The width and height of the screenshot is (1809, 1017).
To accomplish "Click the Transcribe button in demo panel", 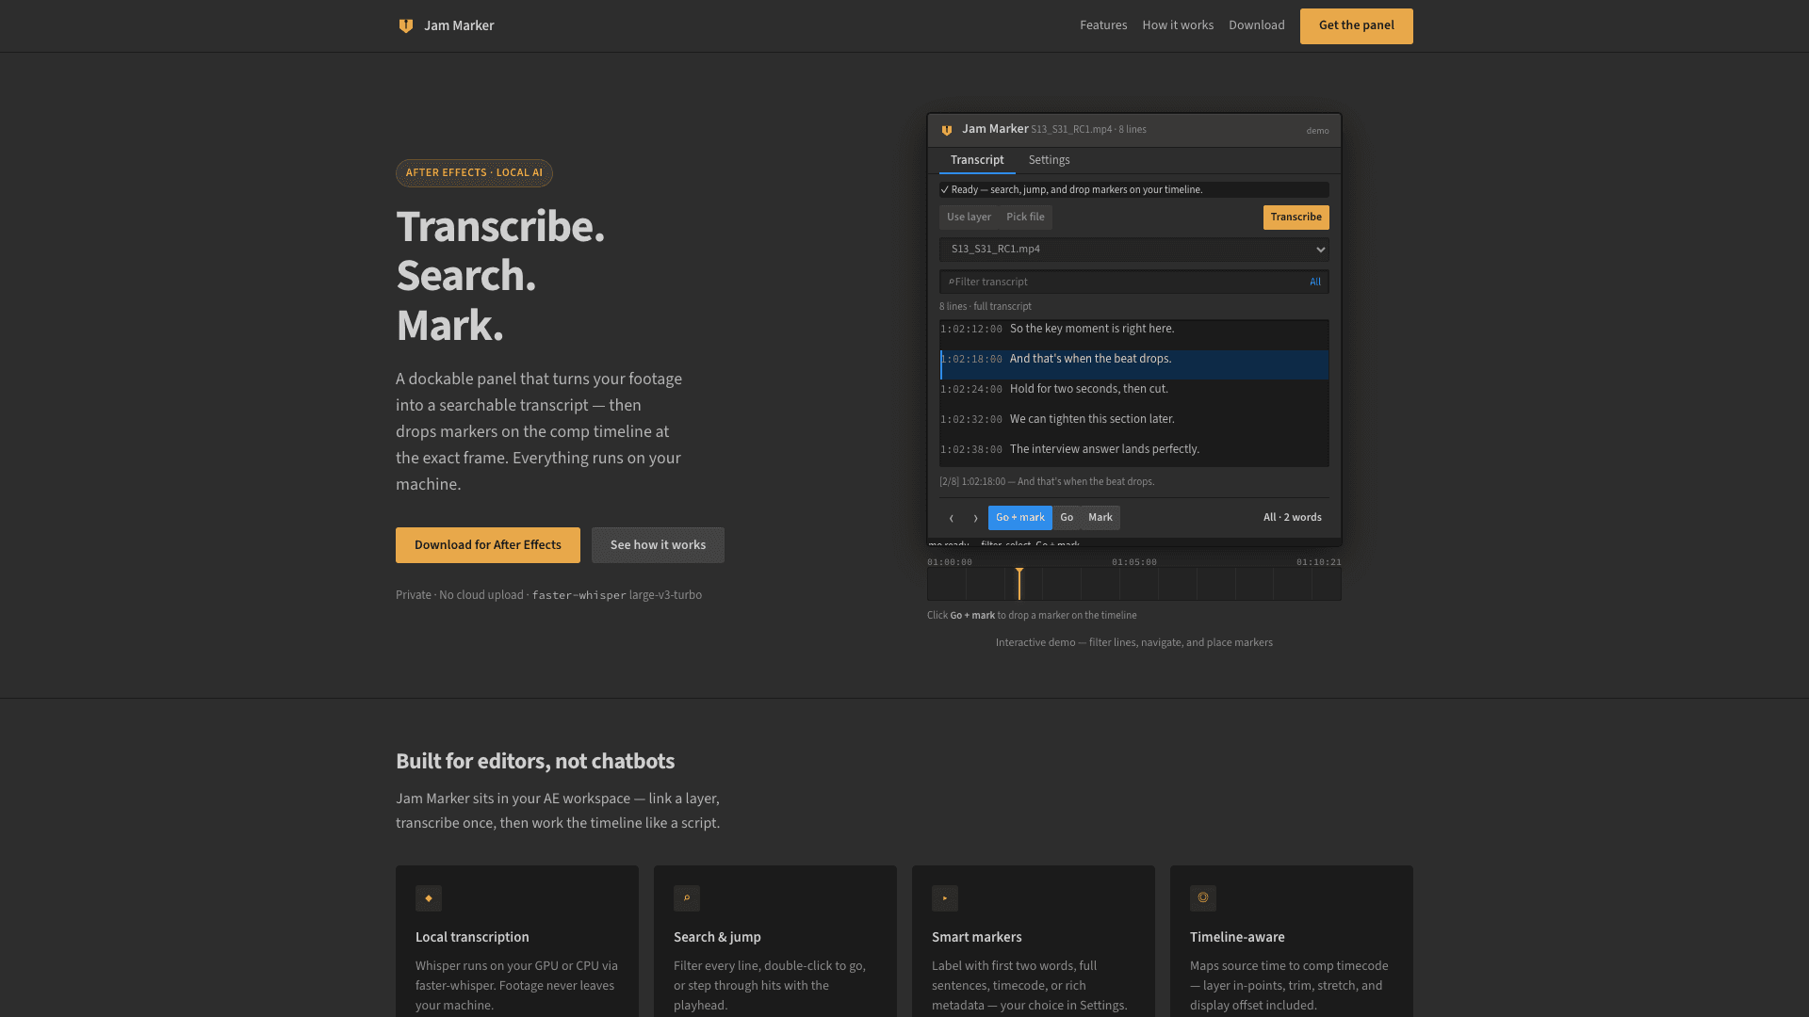I will [1296, 218].
